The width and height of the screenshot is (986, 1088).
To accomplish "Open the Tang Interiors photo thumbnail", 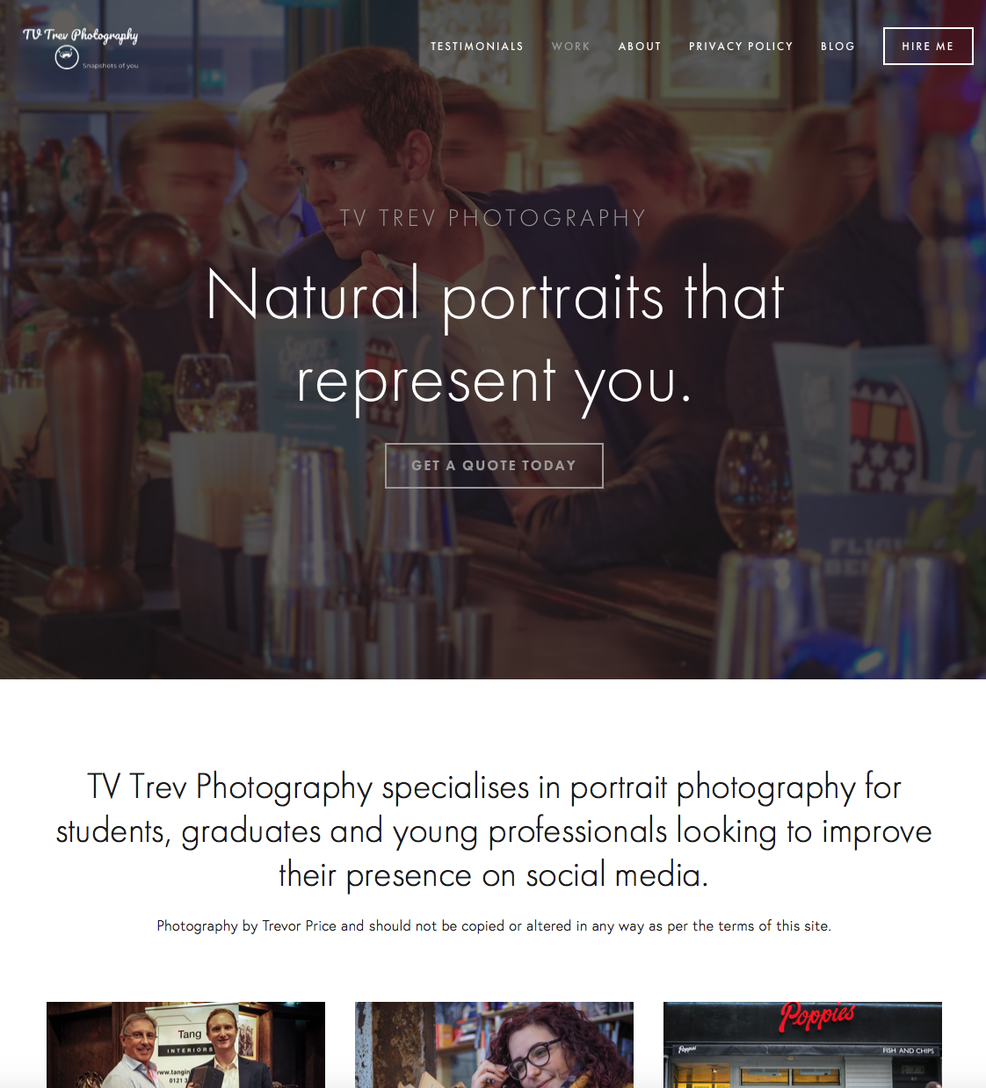I will [185, 1045].
